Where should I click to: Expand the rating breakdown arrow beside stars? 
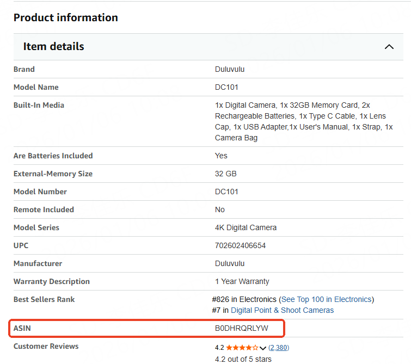click(263, 348)
